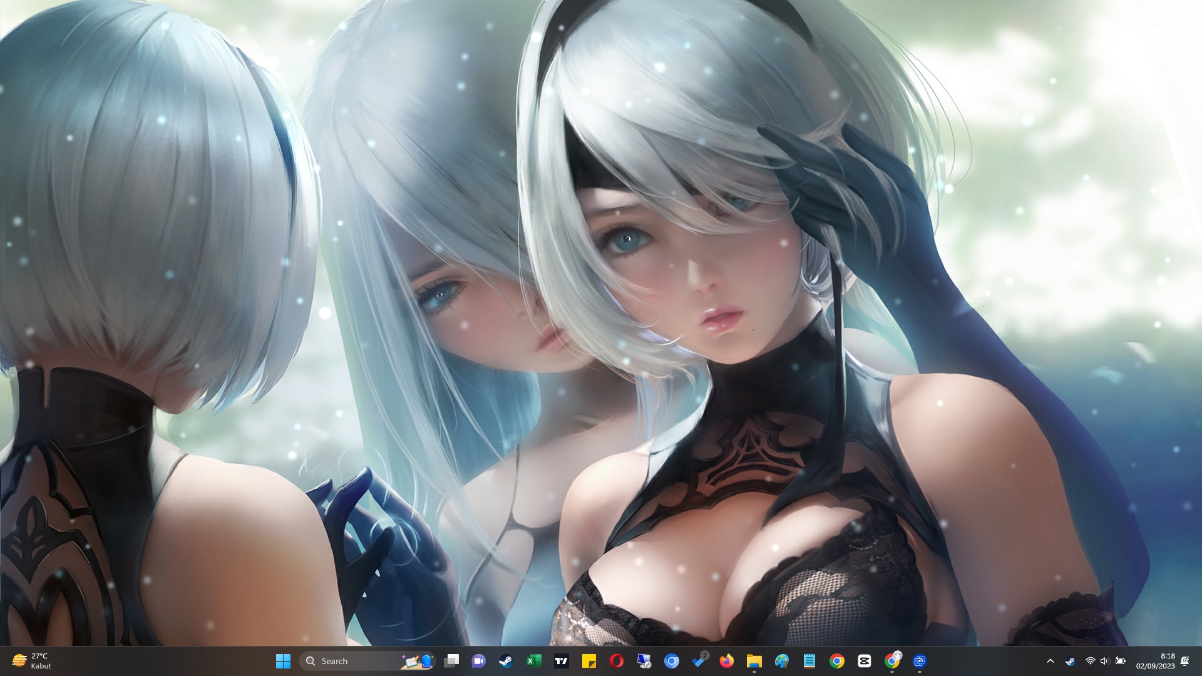
Task: Expand the hidden system tray icons
Action: pyautogui.click(x=1050, y=661)
